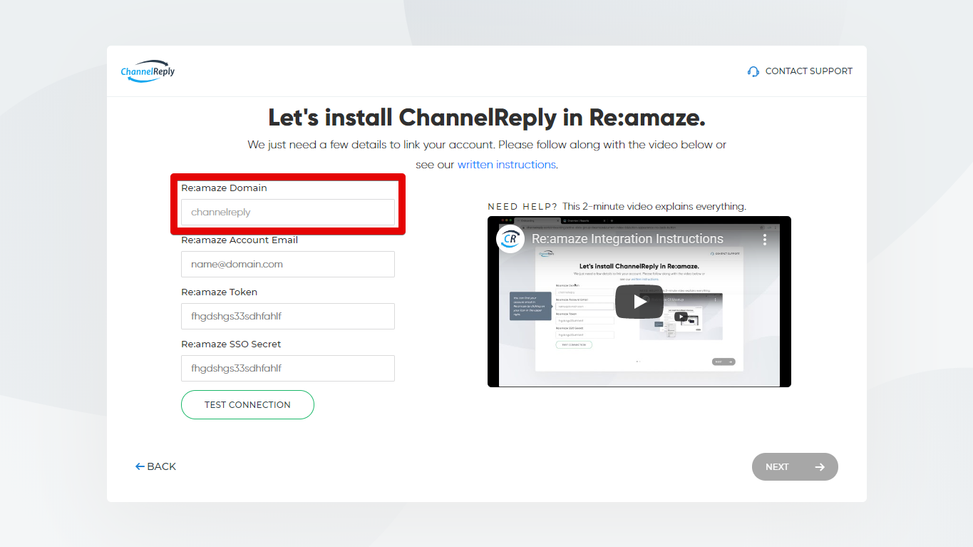Open the Contact Support link
Screen dimensions: 973x547
(x=800, y=71)
